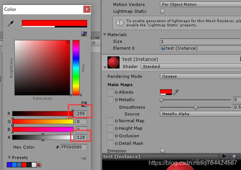Screen dimensions: 241x170
Task: Add the current color as a new preset
Action: pyautogui.click(x=39, y=165)
